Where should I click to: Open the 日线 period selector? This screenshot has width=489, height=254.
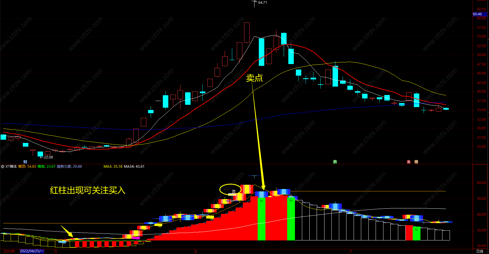click(x=480, y=251)
